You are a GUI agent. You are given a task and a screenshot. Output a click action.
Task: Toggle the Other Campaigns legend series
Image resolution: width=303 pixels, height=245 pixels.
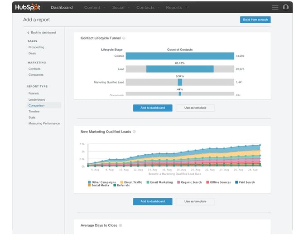pos(102,182)
